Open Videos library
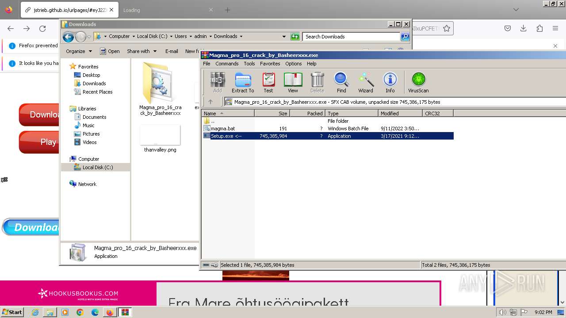The width and height of the screenshot is (566, 318). [x=85, y=142]
